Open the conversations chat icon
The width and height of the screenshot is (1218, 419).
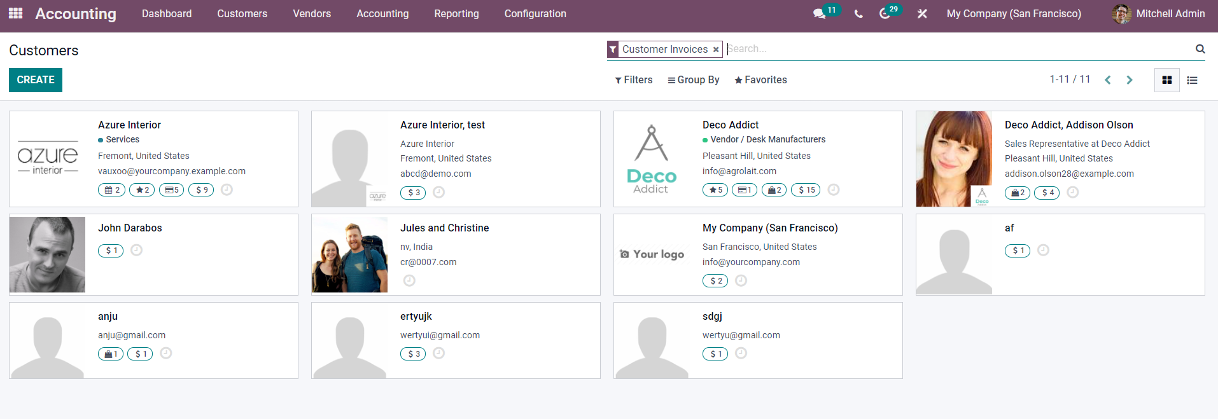pos(819,14)
